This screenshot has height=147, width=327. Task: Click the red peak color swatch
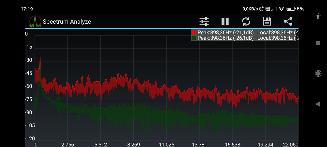[194, 32]
